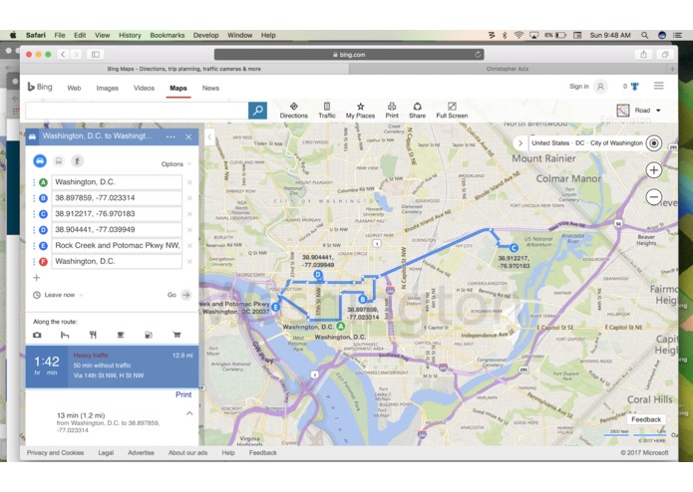The image size is (693, 492).
Task: Expand the location breadcrumb arrow
Action: tap(520, 143)
